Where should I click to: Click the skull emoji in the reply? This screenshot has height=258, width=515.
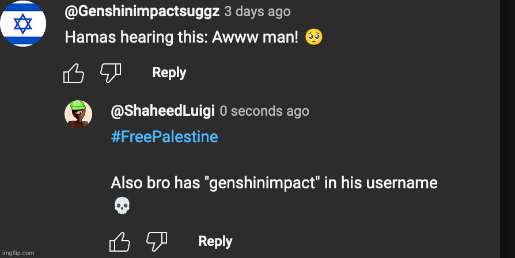tap(122, 206)
